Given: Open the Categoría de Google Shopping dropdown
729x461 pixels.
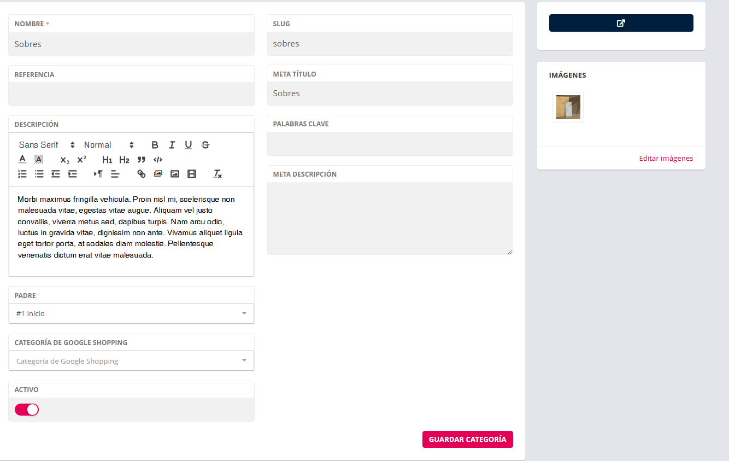Looking at the screenshot, I should pos(131,361).
